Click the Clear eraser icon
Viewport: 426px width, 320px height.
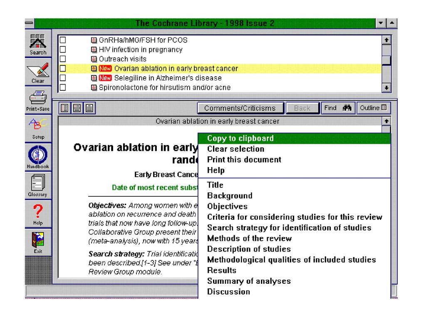click(x=38, y=72)
